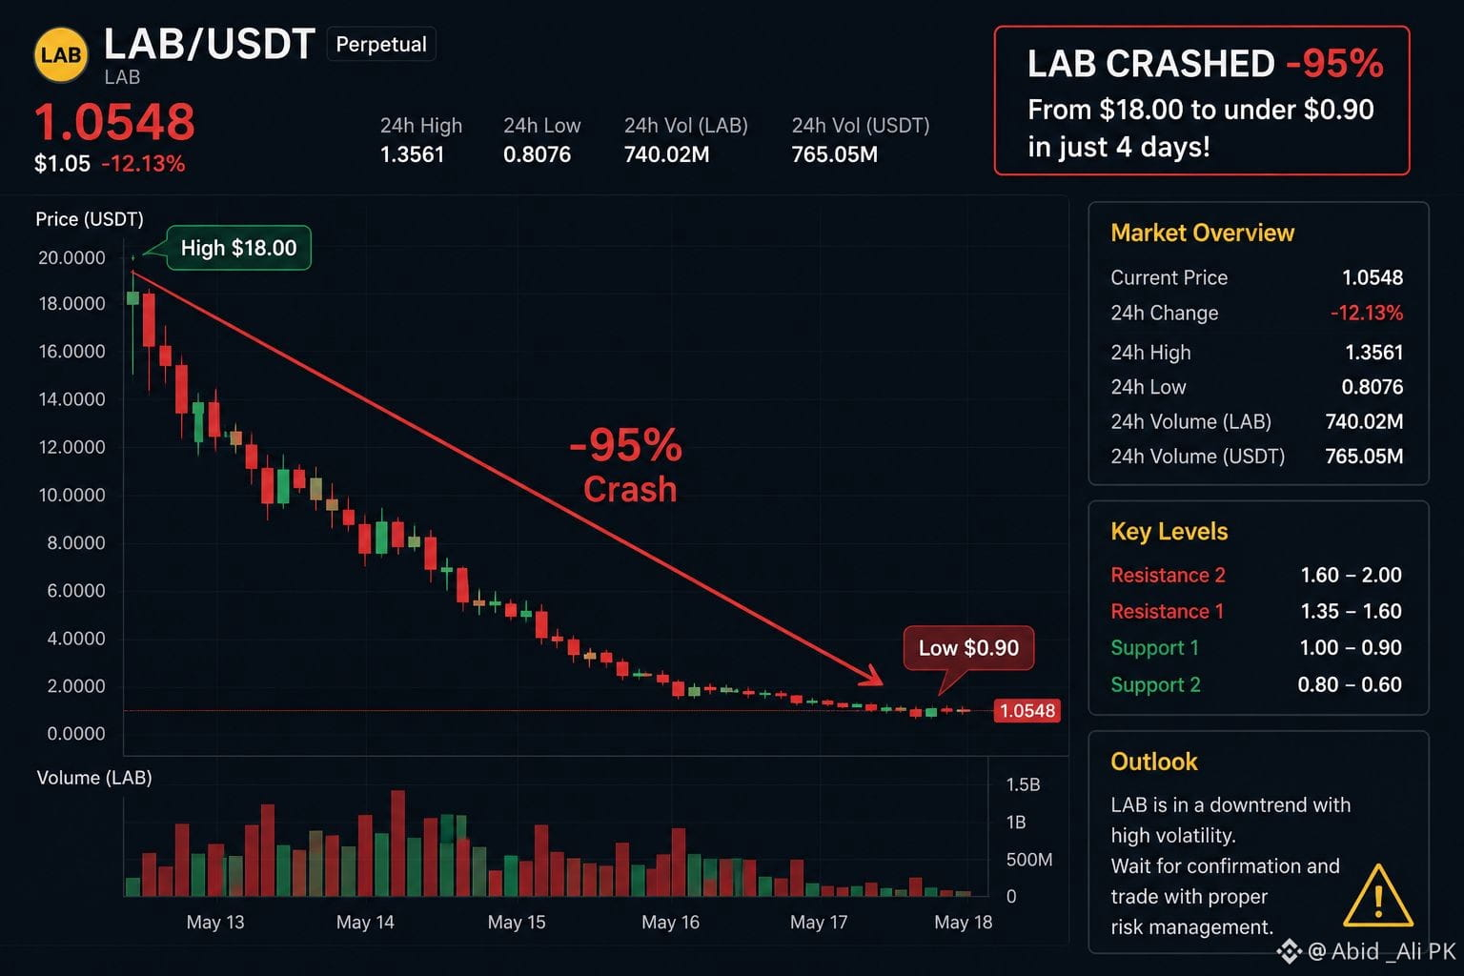Viewport: 1464px width, 976px height.
Task: Click the yellow LAB coin logo
Action: pyautogui.click(x=61, y=55)
